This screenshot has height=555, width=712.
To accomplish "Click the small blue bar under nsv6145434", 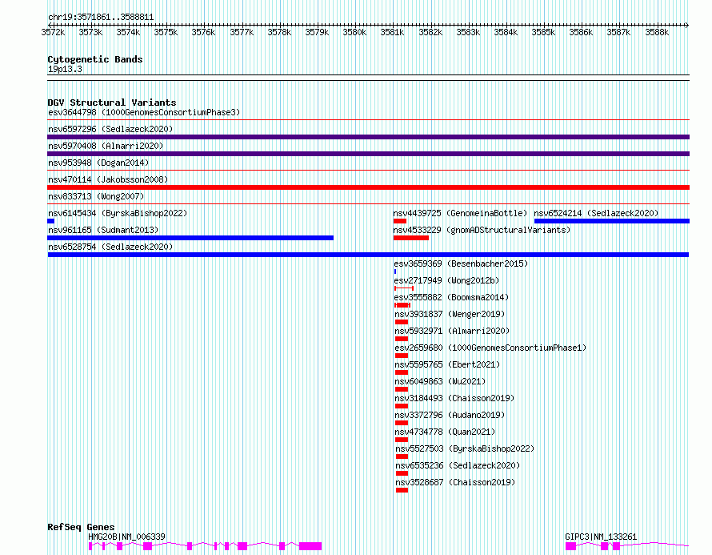I will pos(51,221).
